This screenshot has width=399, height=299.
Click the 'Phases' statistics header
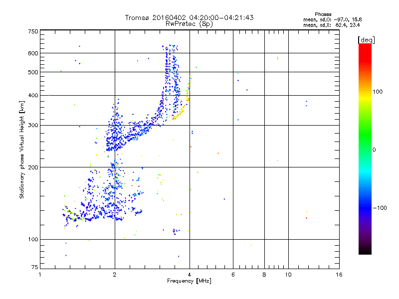(x=323, y=14)
